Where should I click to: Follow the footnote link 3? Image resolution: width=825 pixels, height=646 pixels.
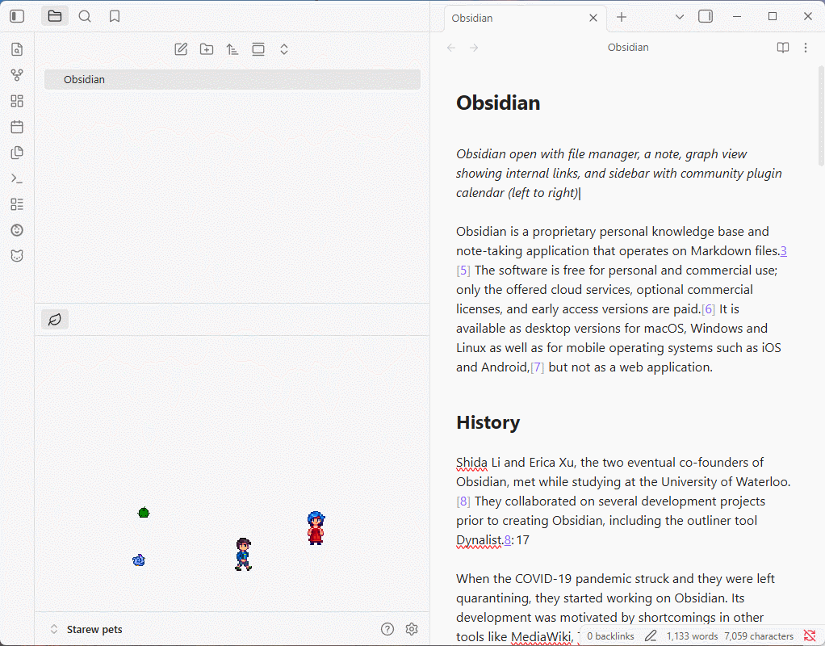coord(784,250)
